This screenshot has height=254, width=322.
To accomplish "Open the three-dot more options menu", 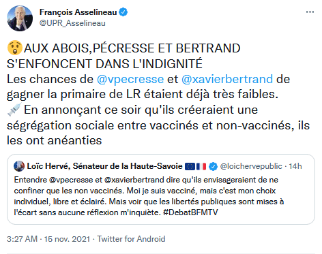I will pos(310,12).
